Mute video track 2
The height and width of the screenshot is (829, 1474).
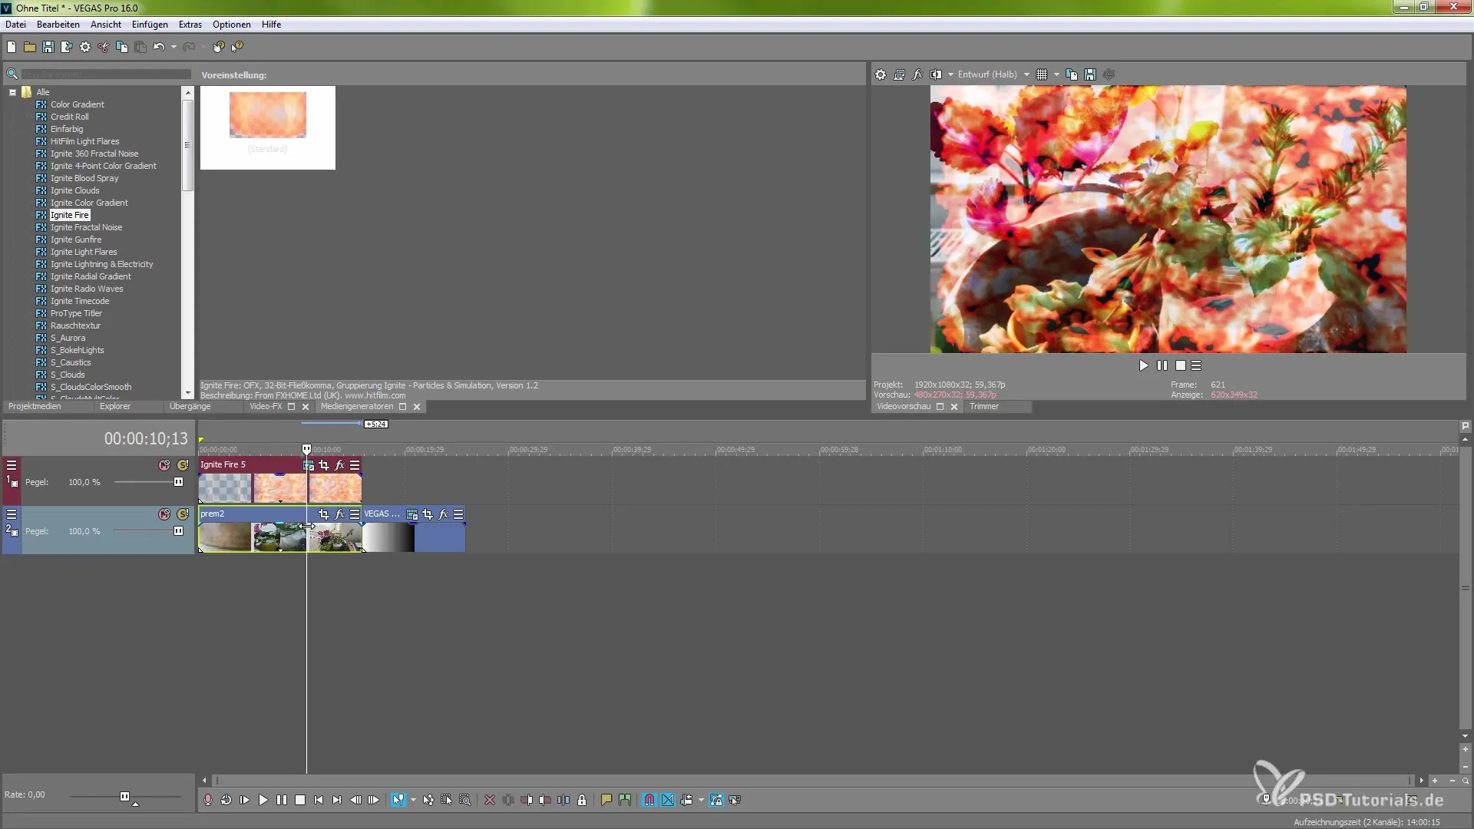click(164, 514)
